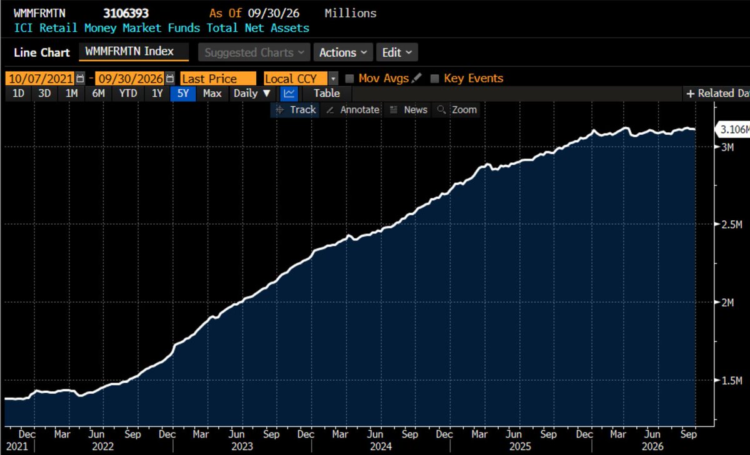Click the 2025 year label on x-axis

[519, 447]
